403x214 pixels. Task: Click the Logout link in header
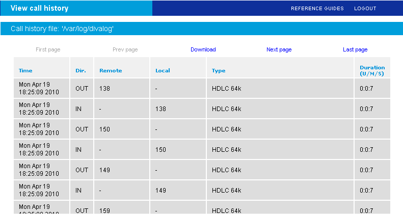[x=365, y=9]
